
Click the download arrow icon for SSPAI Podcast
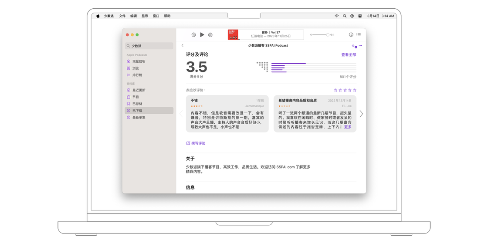354,46
